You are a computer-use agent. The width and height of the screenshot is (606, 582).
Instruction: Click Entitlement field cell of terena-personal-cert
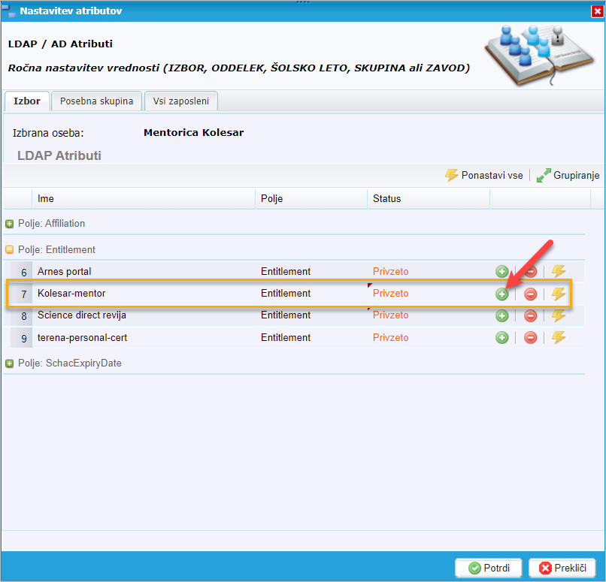[286, 338]
